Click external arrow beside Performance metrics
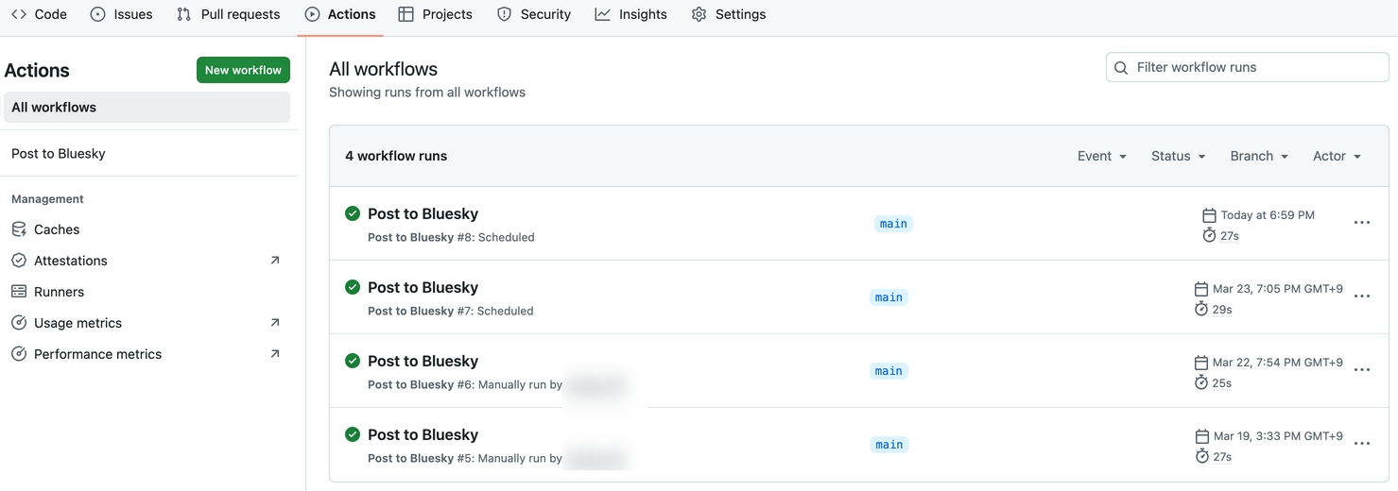This screenshot has height=491, width=1398. [x=275, y=354]
